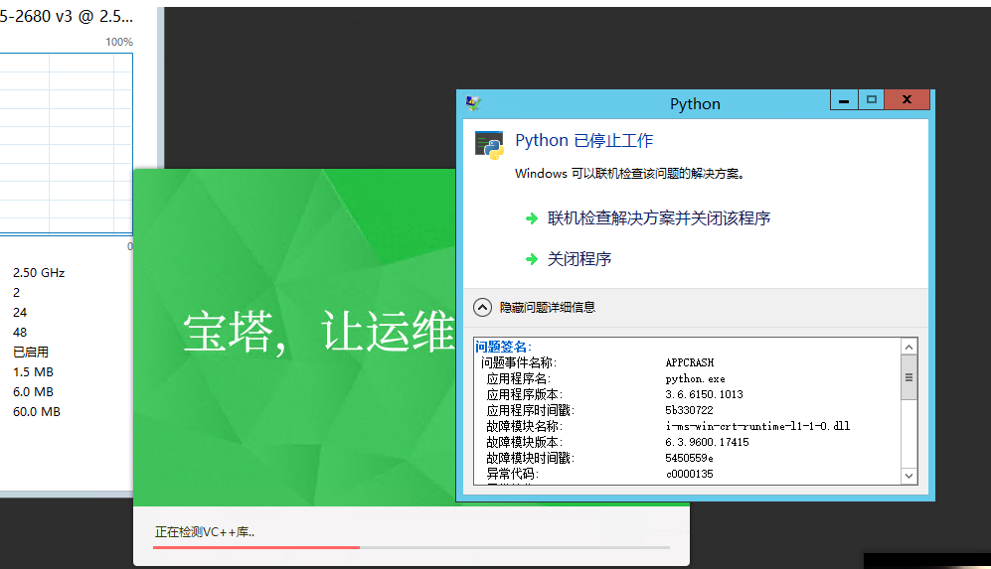
Task: Choose 关闭程序 to close Python
Action: pyautogui.click(x=578, y=259)
